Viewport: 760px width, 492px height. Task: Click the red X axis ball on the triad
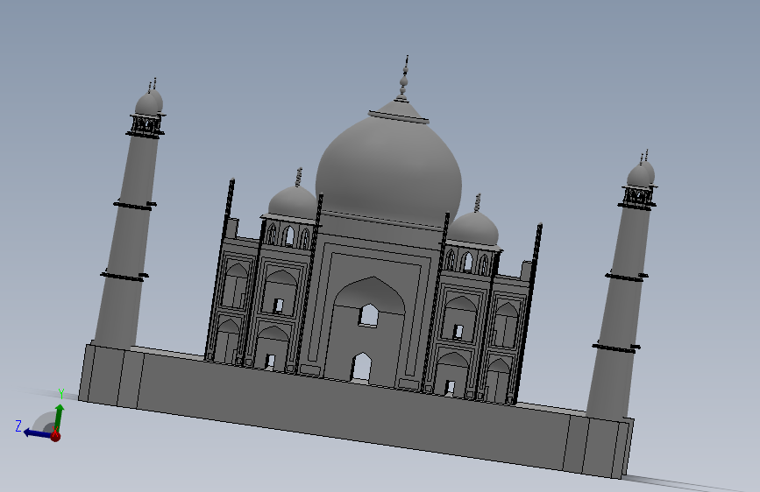pos(55,436)
